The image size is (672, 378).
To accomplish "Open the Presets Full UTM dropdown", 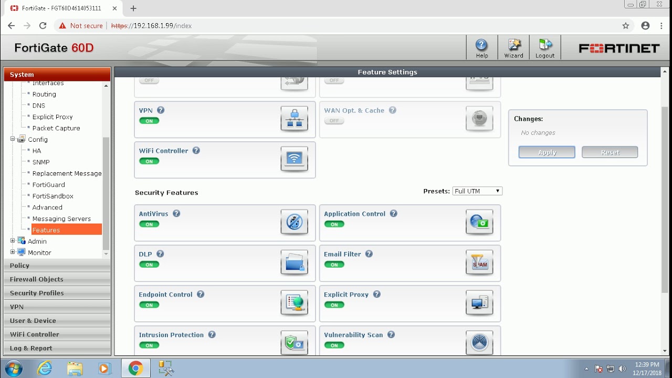I will pyautogui.click(x=477, y=191).
